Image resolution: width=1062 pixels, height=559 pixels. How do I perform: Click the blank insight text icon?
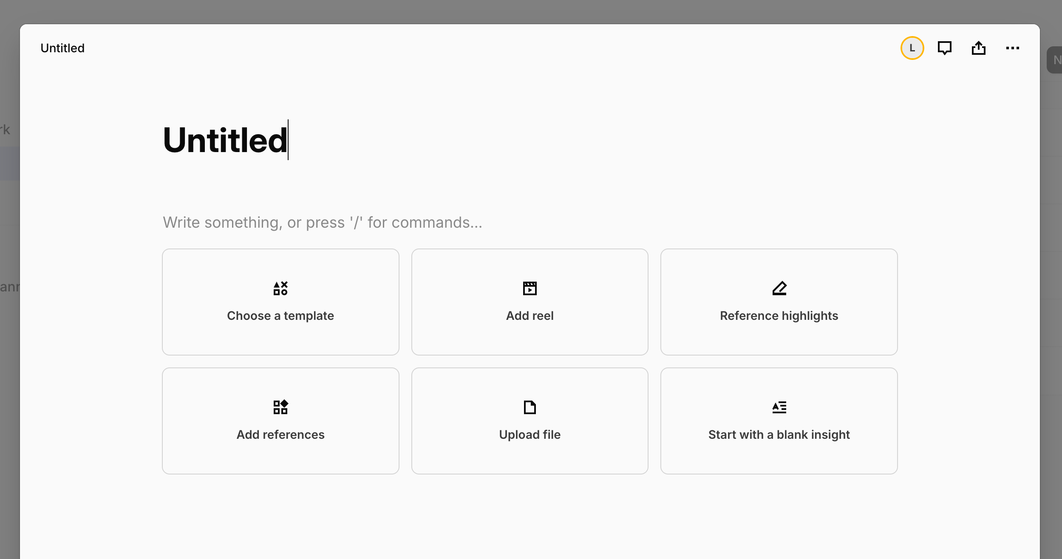(x=779, y=407)
